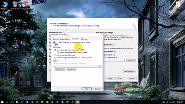Click the volume speaker icon in the tray

(x=170, y=102)
